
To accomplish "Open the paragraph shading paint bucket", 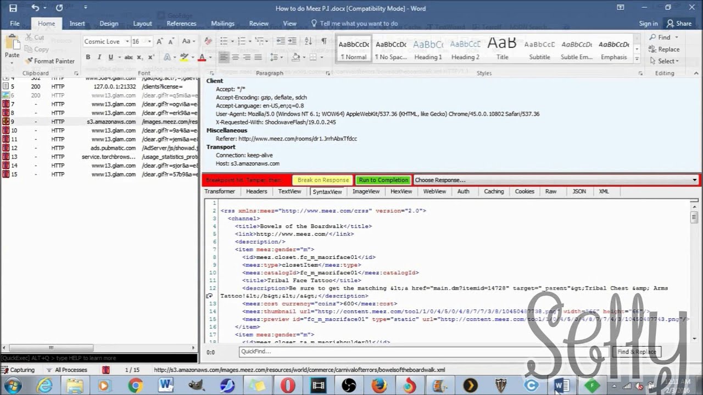I will coord(296,57).
